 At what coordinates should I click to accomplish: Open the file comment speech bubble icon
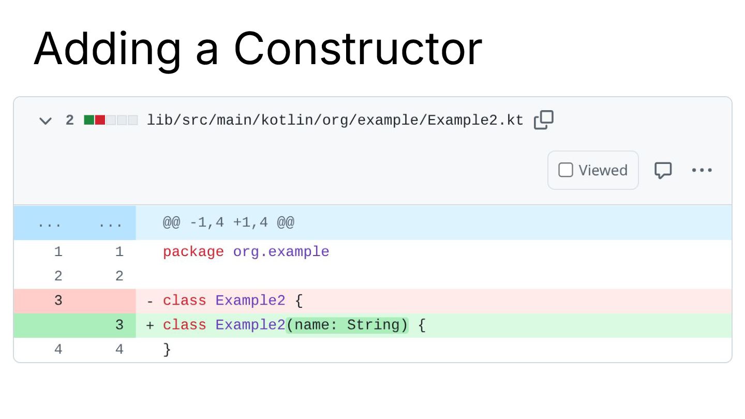(x=663, y=170)
